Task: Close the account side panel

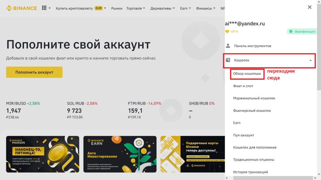Action: [x=310, y=7]
